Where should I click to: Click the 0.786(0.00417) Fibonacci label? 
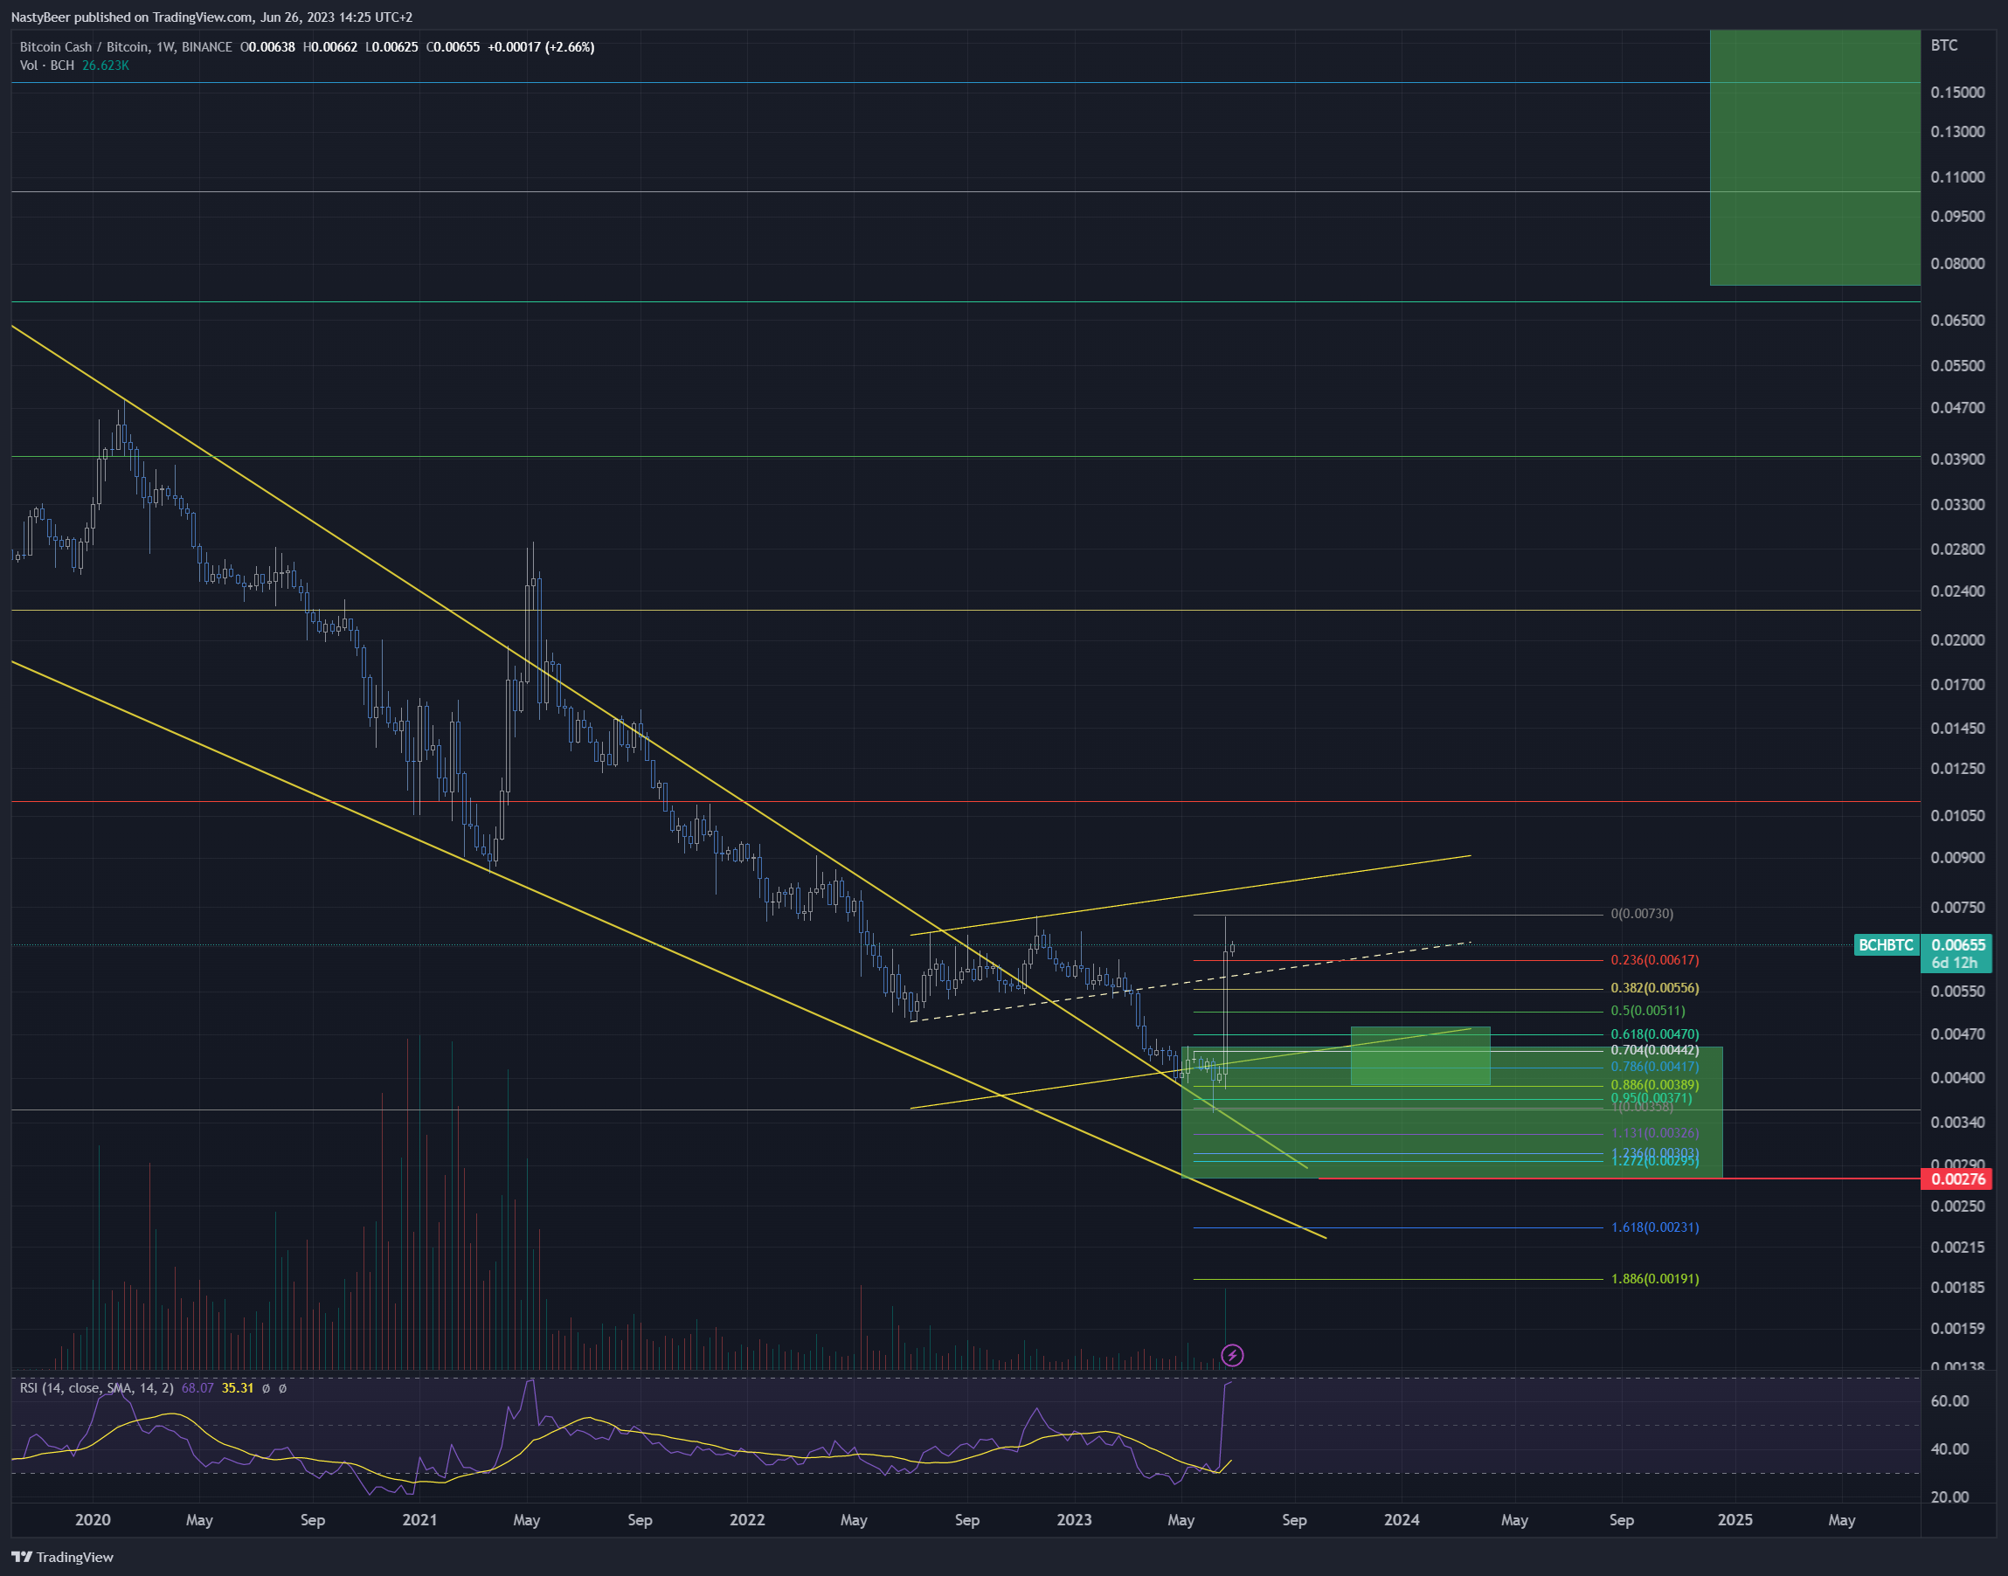point(1655,1067)
